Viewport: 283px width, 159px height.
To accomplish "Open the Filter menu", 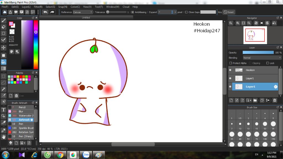I will (x=38, y=7).
